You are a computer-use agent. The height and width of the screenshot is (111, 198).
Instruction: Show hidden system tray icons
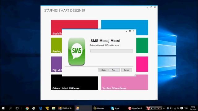click(x=164, y=108)
